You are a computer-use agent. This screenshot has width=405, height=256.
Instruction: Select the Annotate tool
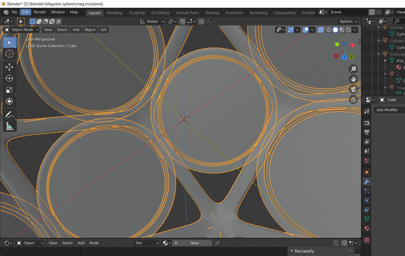(9, 114)
